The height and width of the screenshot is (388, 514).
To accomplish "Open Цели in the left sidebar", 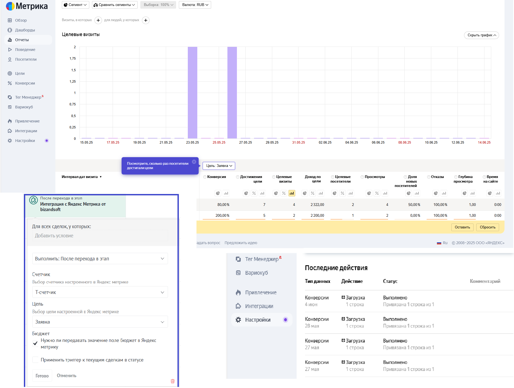I will (x=20, y=73).
